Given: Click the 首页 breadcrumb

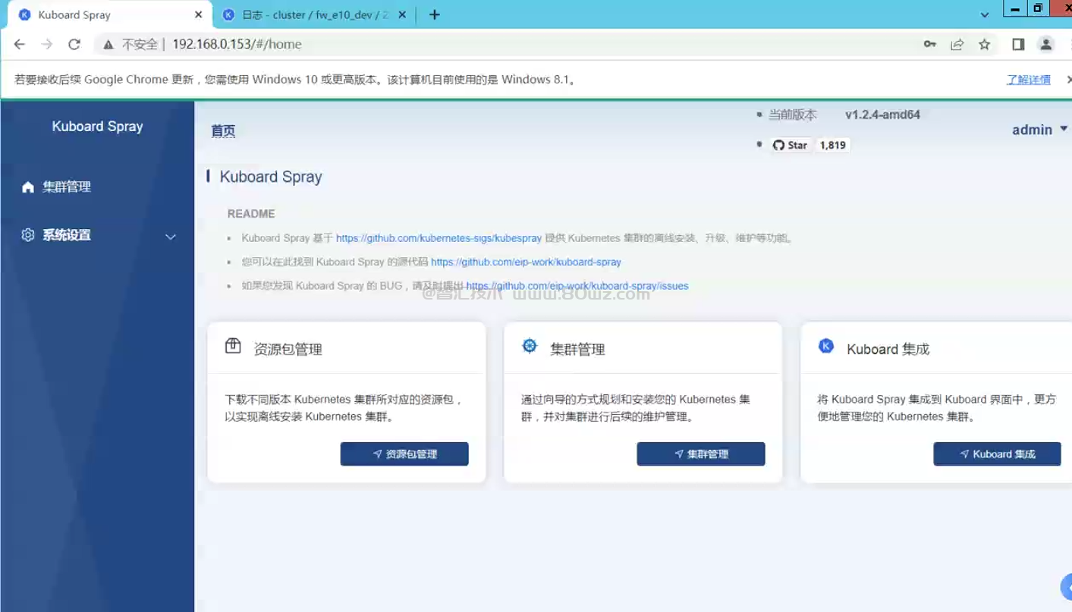Looking at the screenshot, I should 223,131.
